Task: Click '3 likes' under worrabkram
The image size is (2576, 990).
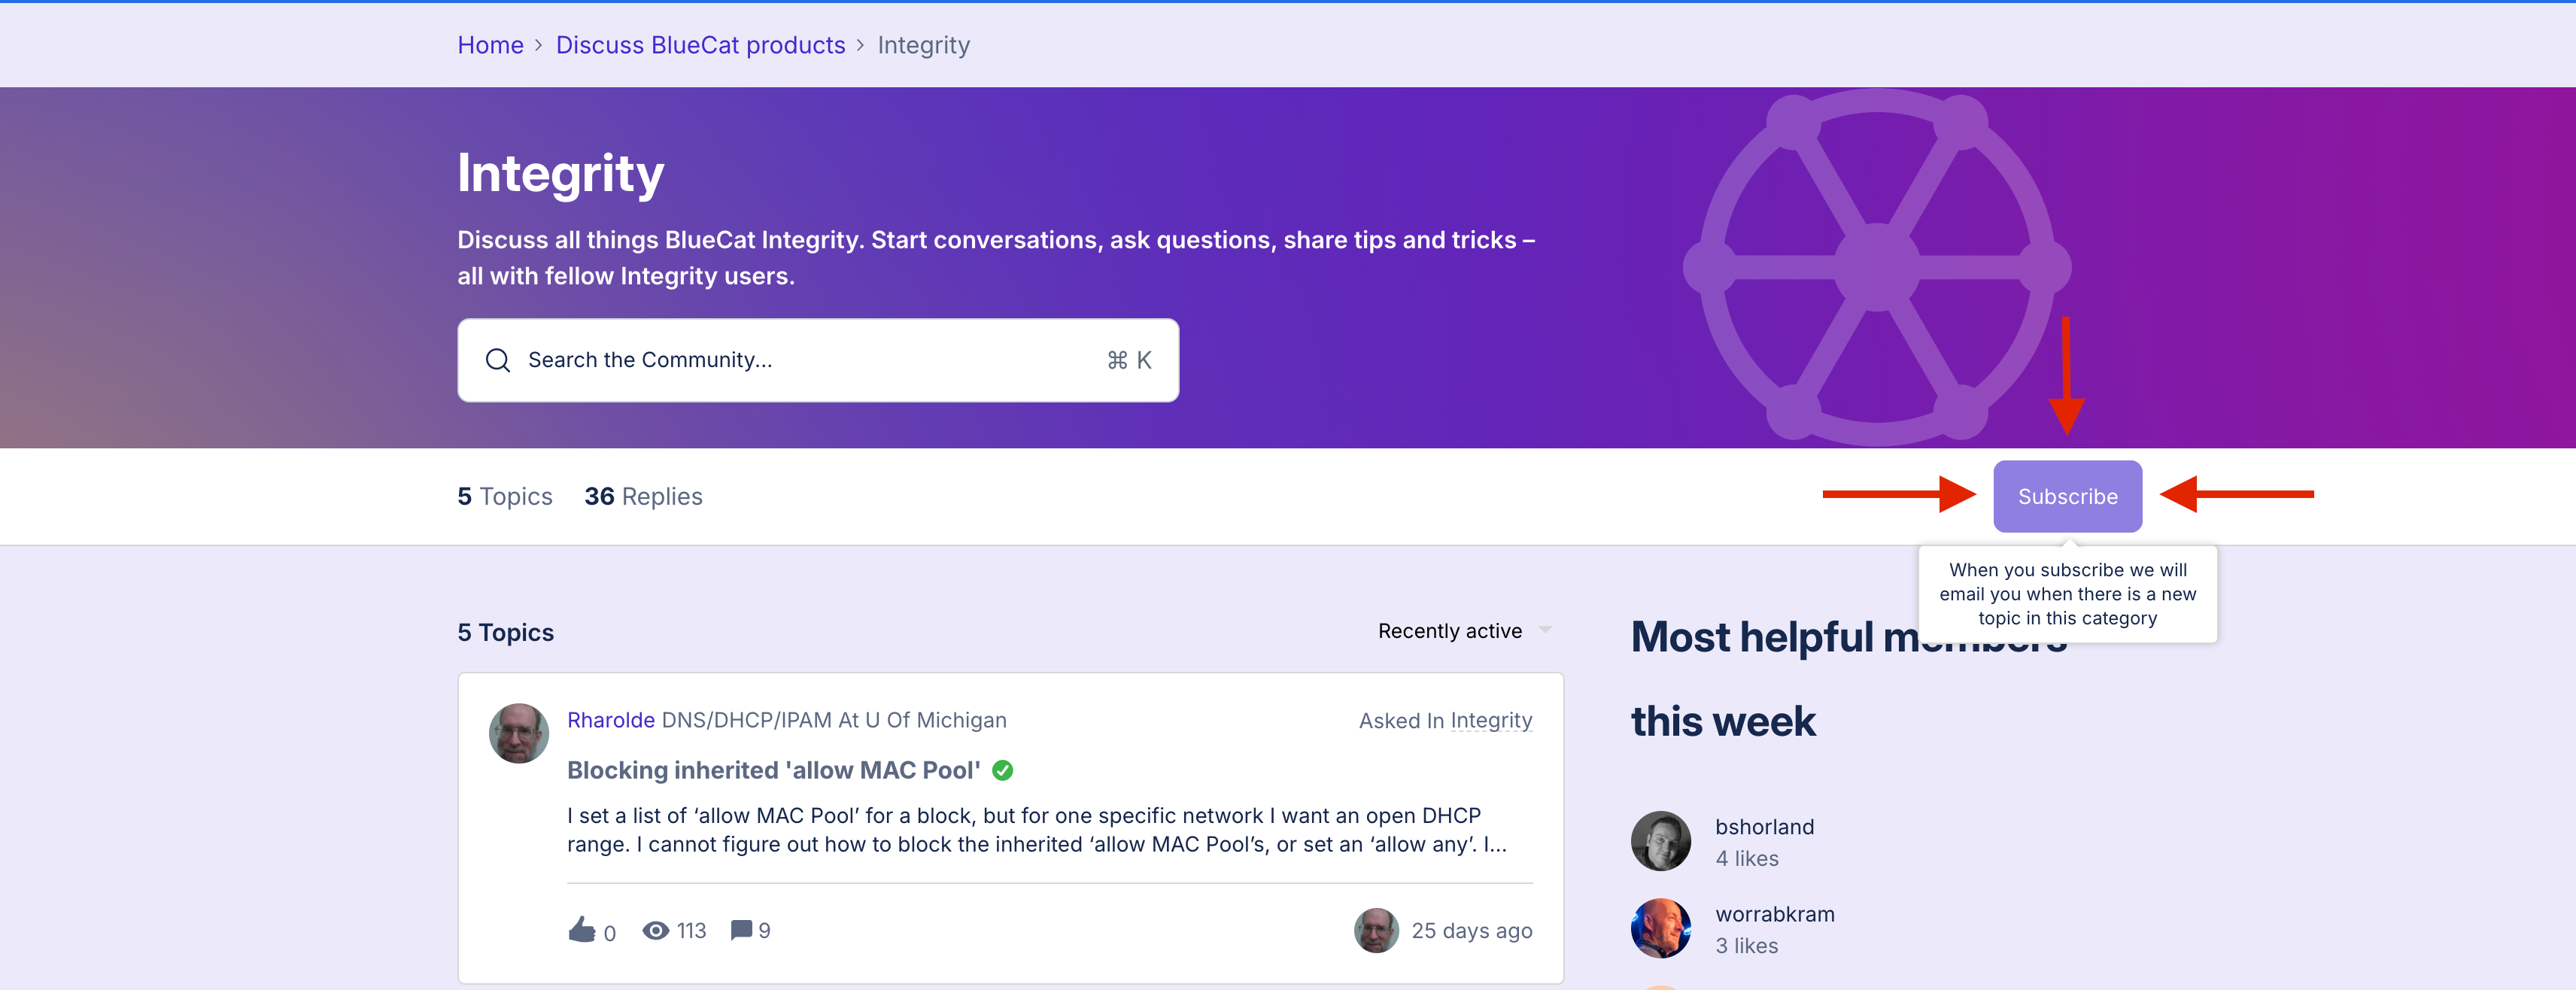Action: [1746, 946]
